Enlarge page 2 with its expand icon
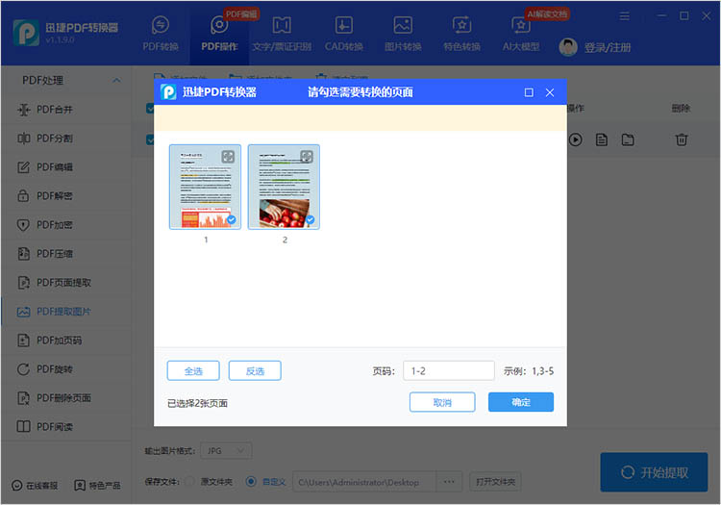Viewport: 721px width, 505px height. (x=308, y=156)
